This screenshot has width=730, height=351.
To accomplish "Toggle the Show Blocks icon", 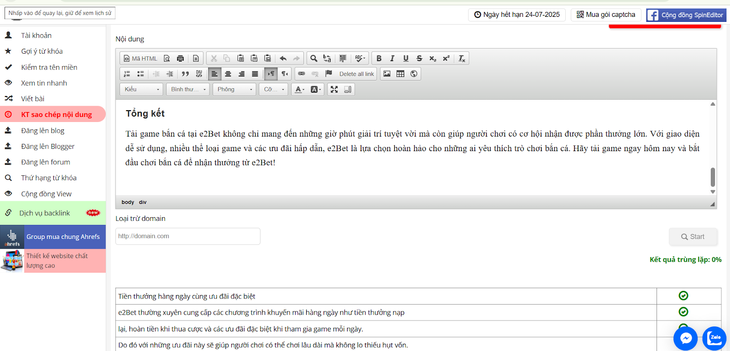I will (x=348, y=89).
